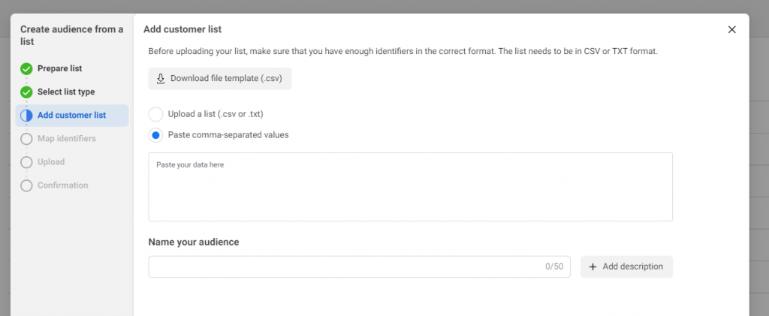This screenshot has width=769, height=316.
Task: Select the Upload a list radio option
Action: point(155,114)
